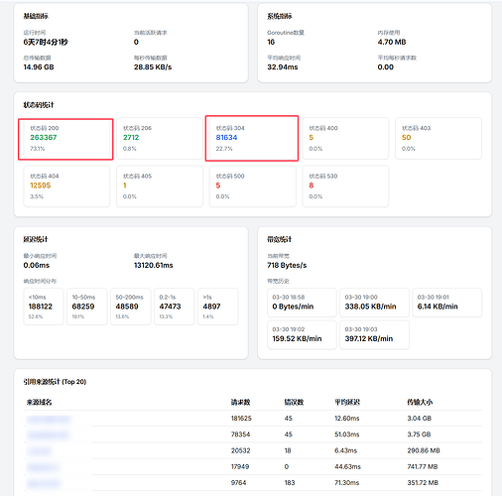Open referrer link with 78354 requests
Image resolution: width=502 pixels, height=496 pixels.
[49, 434]
